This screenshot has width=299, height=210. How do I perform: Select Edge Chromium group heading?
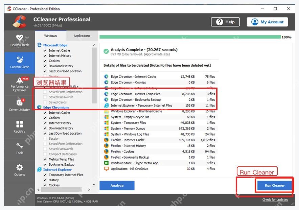pyautogui.click(x=56, y=107)
